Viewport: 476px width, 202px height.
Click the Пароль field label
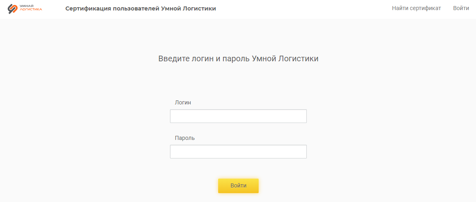coord(185,138)
